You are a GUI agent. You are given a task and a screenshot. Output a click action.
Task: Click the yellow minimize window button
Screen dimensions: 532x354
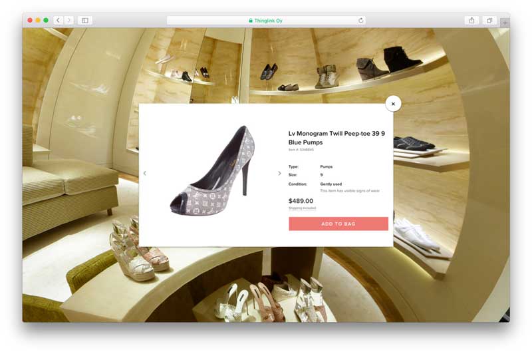coord(38,21)
